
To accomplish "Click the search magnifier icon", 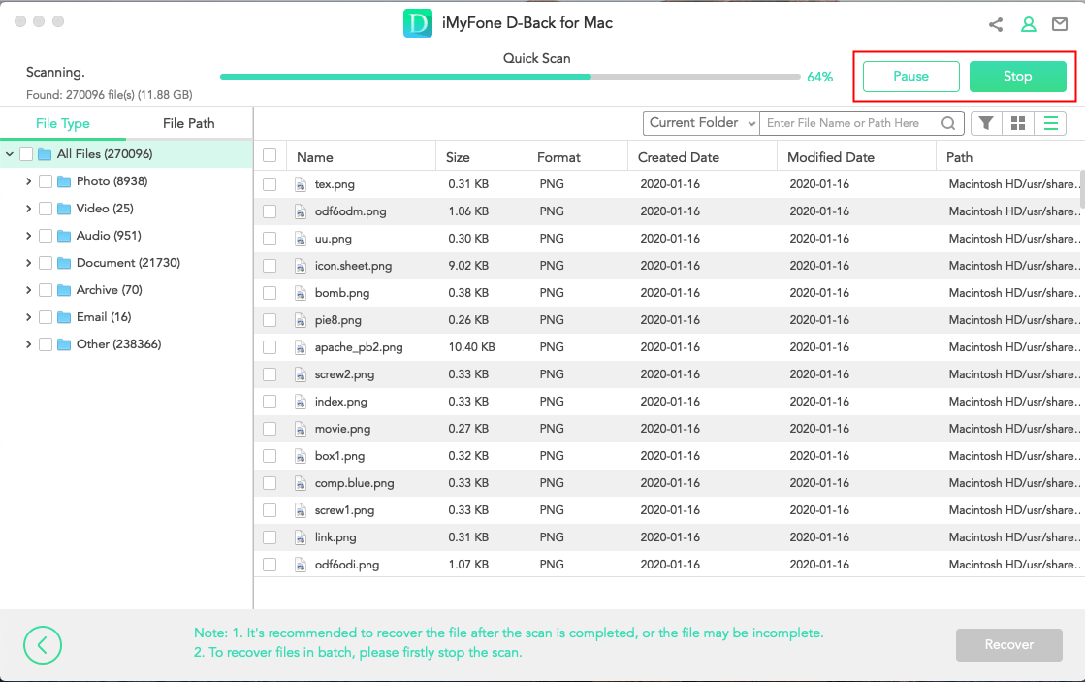I will click(948, 123).
